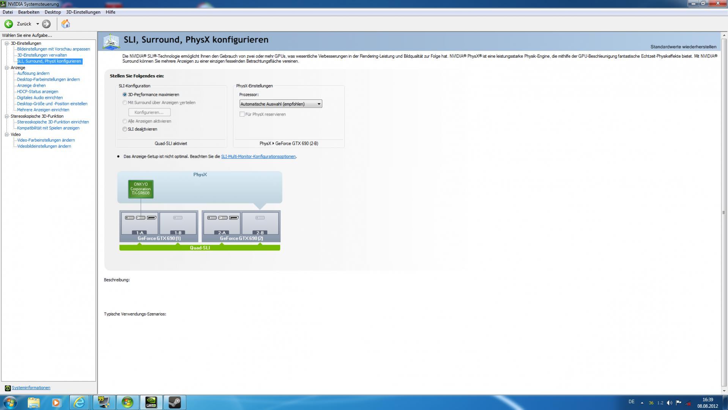Click Standardwerte wiederherstellen link

[x=683, y=47]
